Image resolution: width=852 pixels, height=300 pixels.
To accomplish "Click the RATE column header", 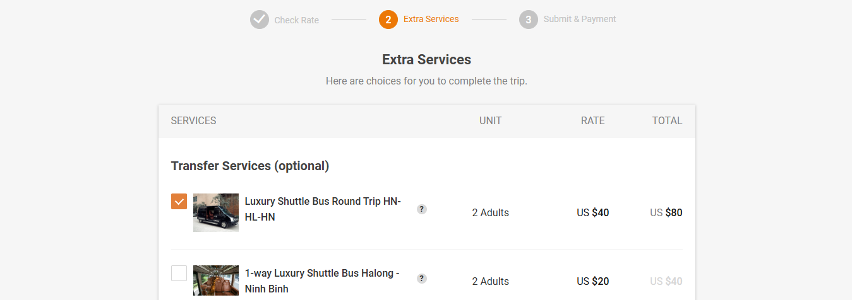I will click(592, 120).
